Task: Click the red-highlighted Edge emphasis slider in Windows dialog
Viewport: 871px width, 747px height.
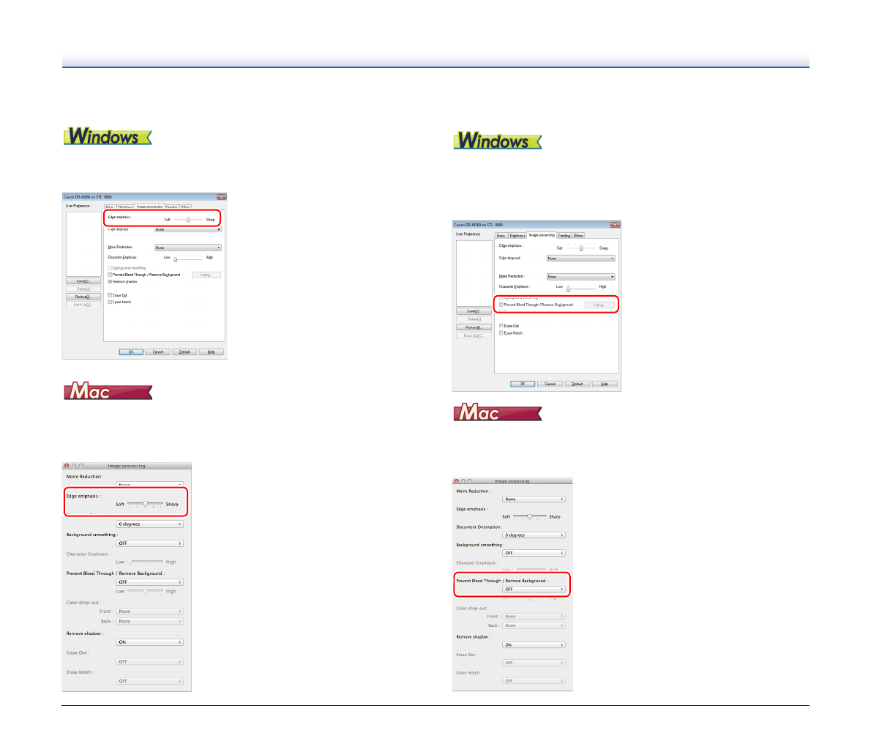Action: coord(188,219)
